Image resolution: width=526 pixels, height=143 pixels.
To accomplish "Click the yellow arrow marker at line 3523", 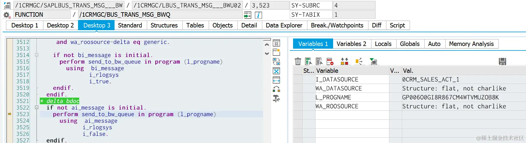I will tap(10, 114).
